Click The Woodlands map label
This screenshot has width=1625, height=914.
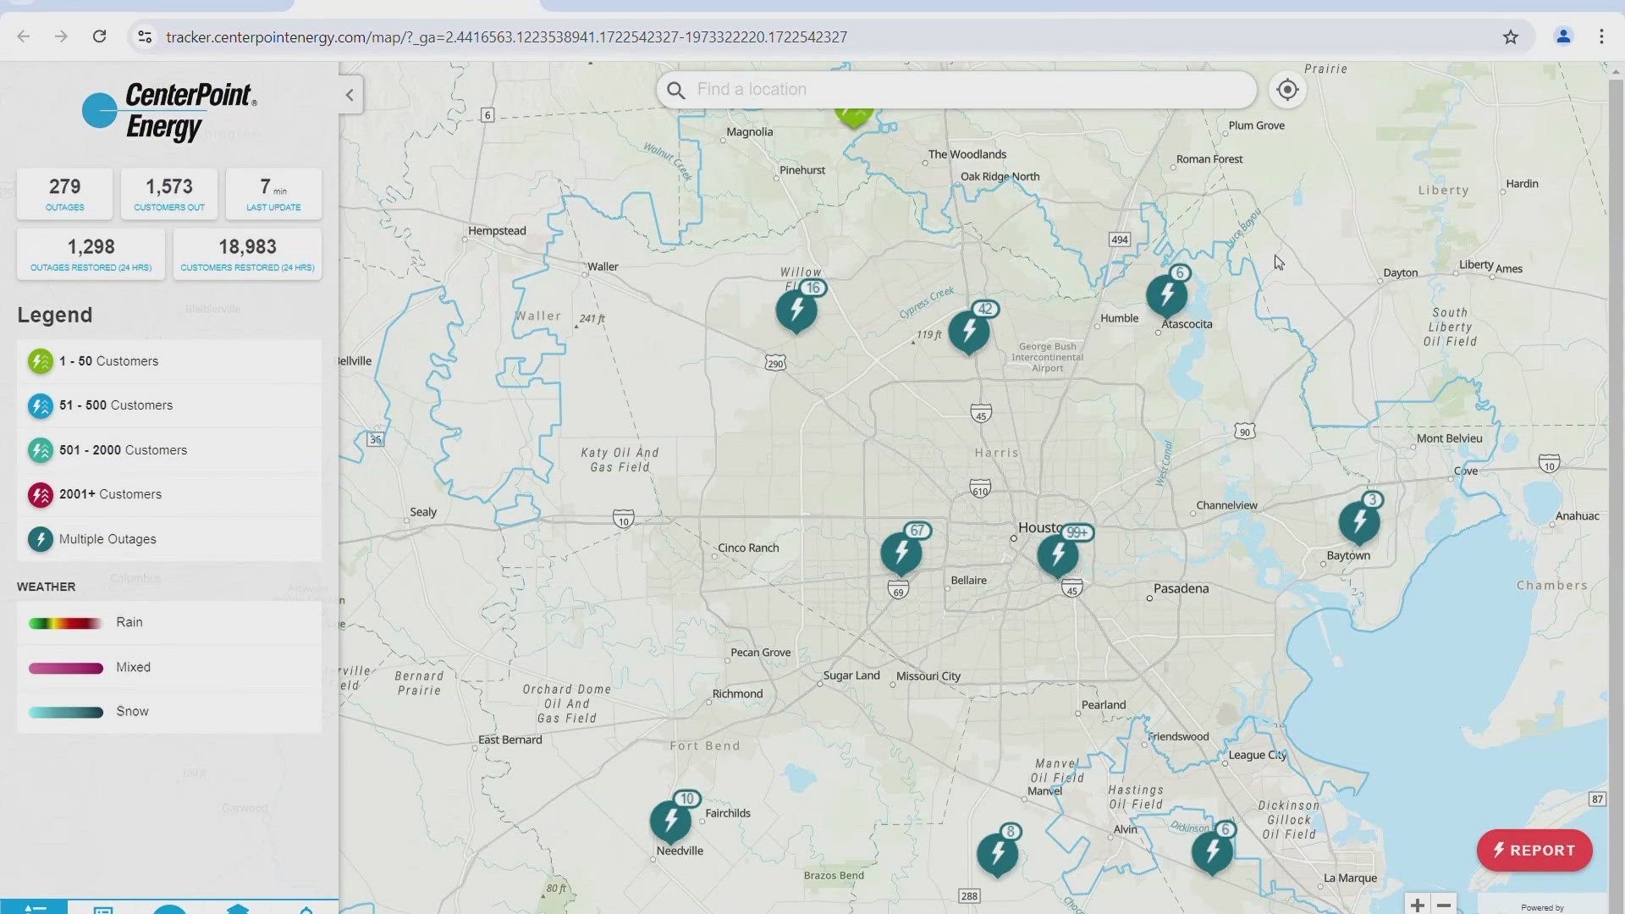[x=967, y=154]
